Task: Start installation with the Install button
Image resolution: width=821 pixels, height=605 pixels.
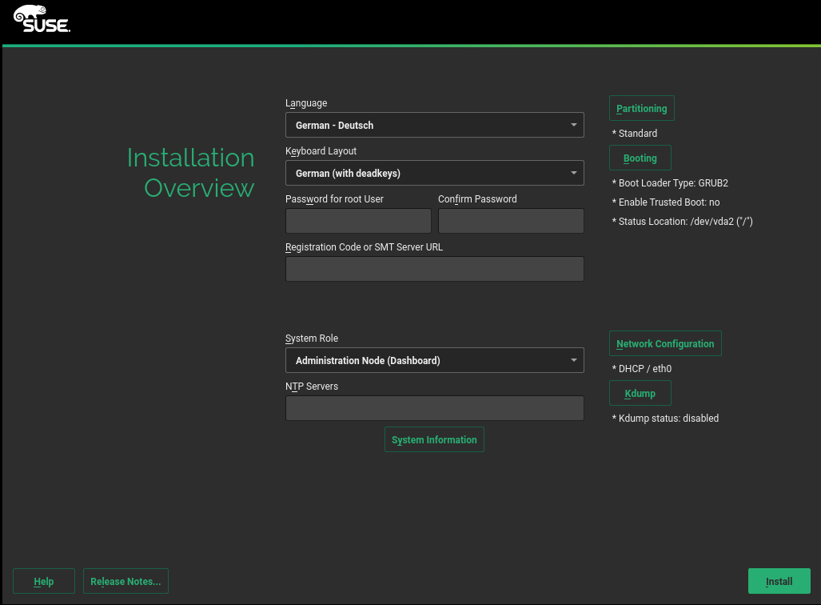Action: [x=779, y=582]
